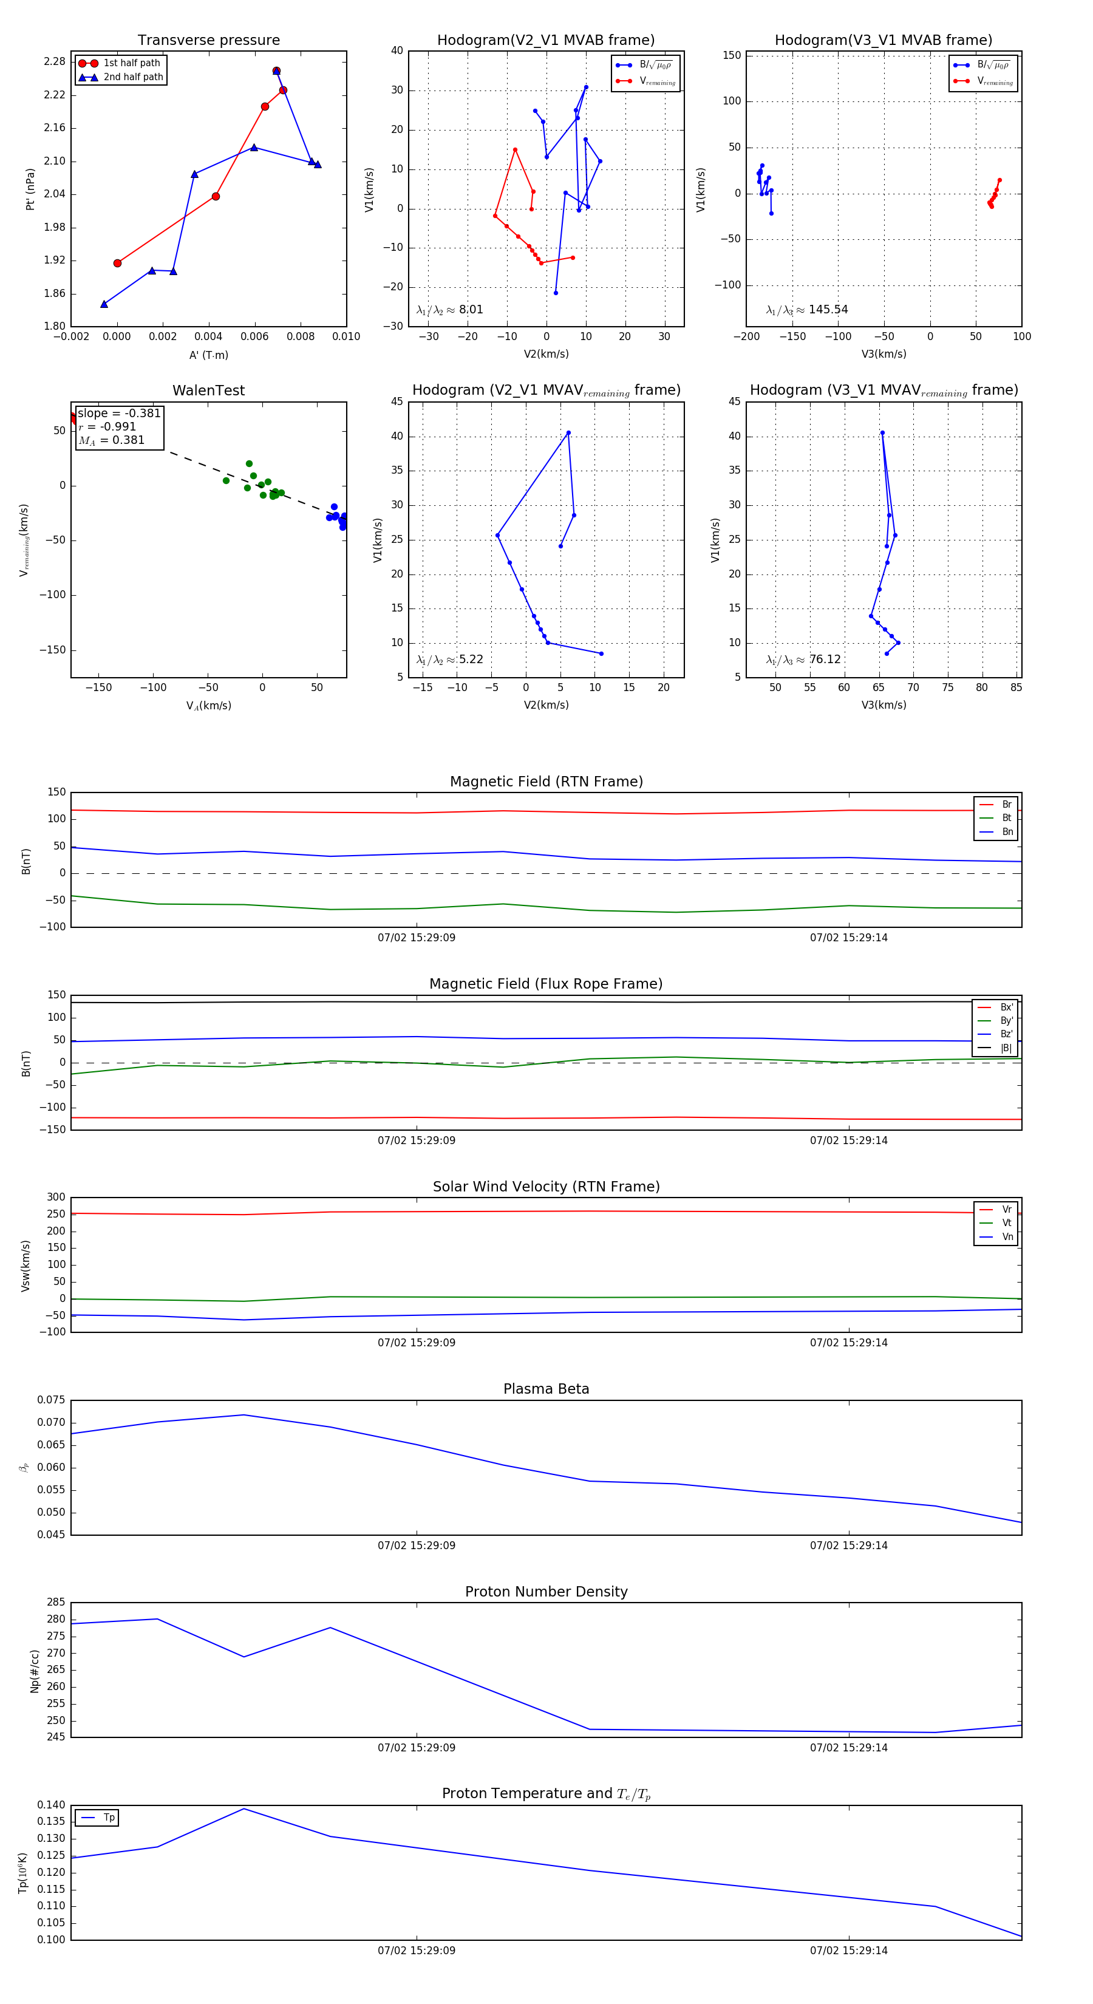This screenshot has height=2004, width=1093.
Task: Click the eigenvalue ratio 5.22 annotation
Action: click(x=449, y=659)
